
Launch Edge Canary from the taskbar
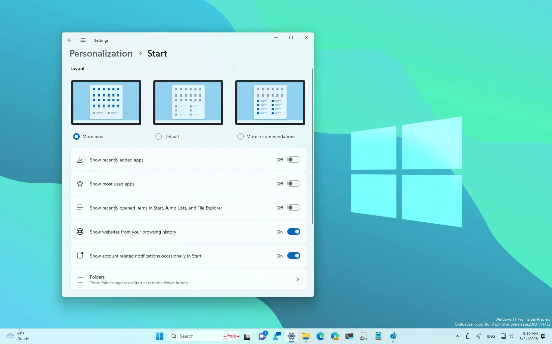pos(335,336)
